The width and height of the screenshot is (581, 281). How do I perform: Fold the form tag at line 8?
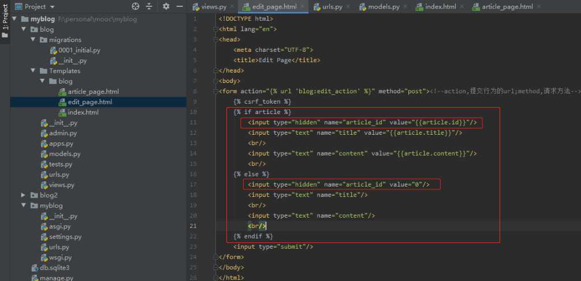(x=216, y=91)
